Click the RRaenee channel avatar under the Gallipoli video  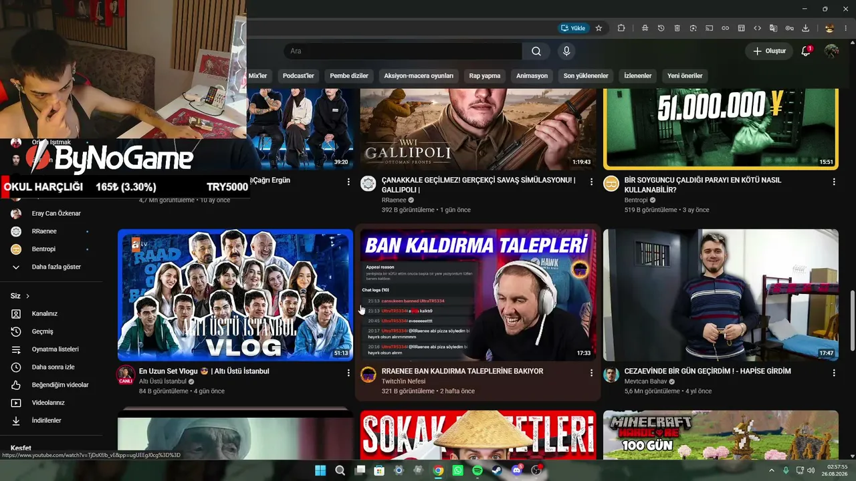coord(368,184)
